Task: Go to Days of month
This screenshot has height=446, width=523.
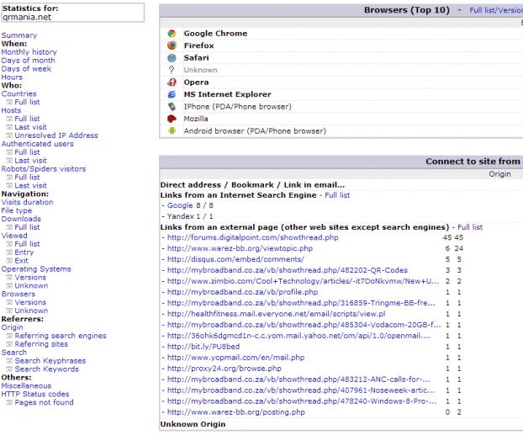Action: point(28,61)
